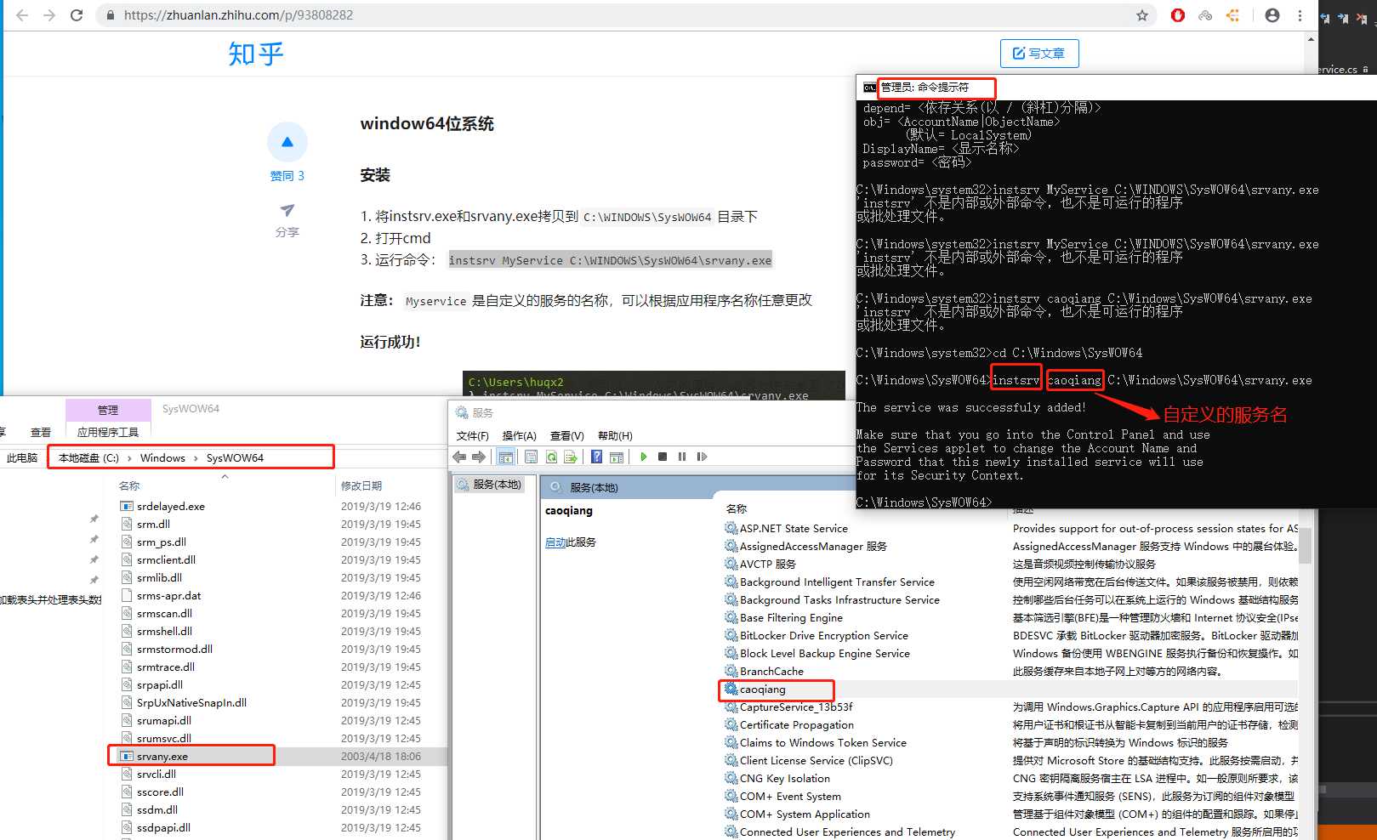1377x840 pixels.
Task: Sort files by 修改日期 column header
Action: pyautogui.click(x=361, y=485)
